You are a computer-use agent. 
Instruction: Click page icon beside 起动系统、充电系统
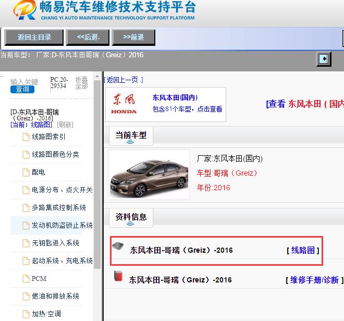(26, 261)
